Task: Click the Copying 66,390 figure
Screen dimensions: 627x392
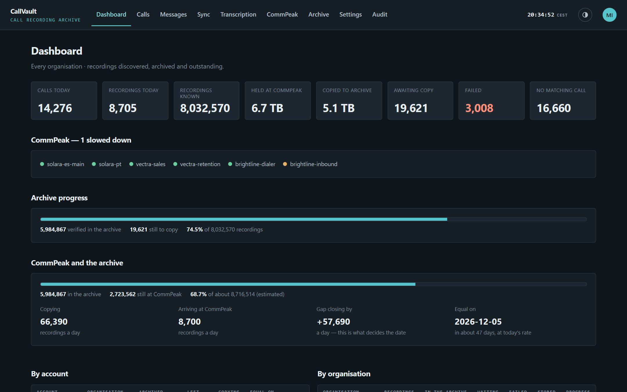Action: coord(54,322)
